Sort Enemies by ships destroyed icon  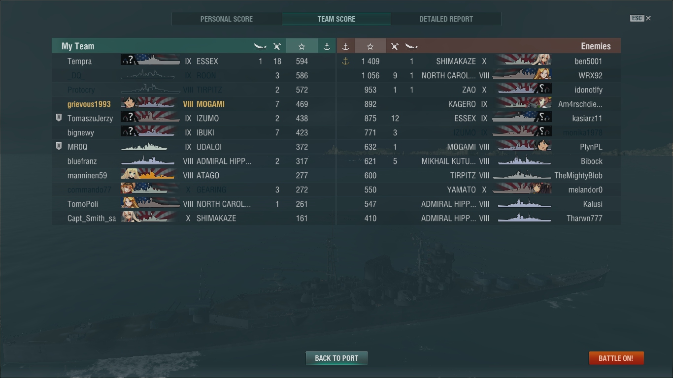411,46
